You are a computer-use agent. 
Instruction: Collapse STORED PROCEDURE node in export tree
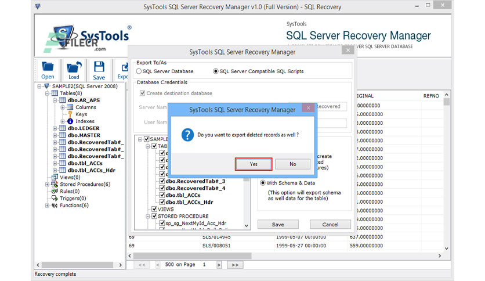pos(147,216)
